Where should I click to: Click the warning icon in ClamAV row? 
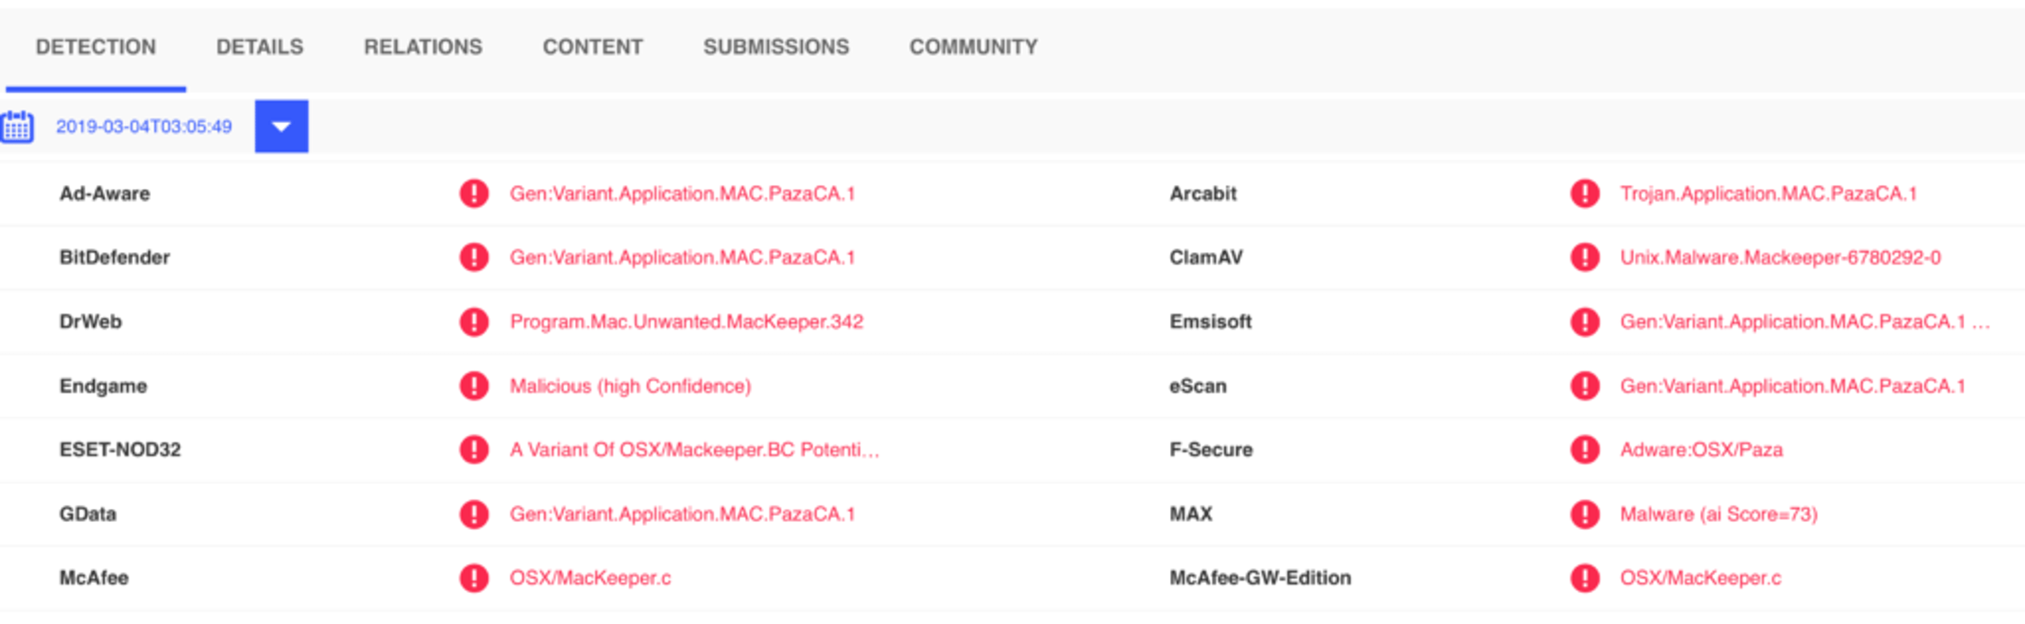click(1584, 257)
